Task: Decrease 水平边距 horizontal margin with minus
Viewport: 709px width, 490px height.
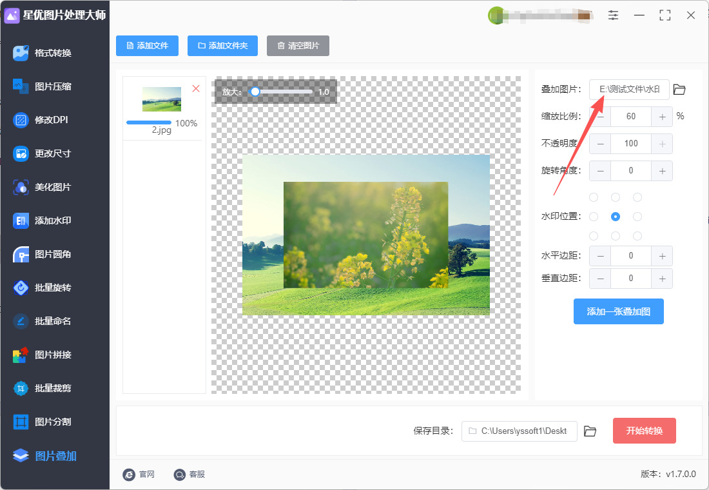Action: point(600,256)
